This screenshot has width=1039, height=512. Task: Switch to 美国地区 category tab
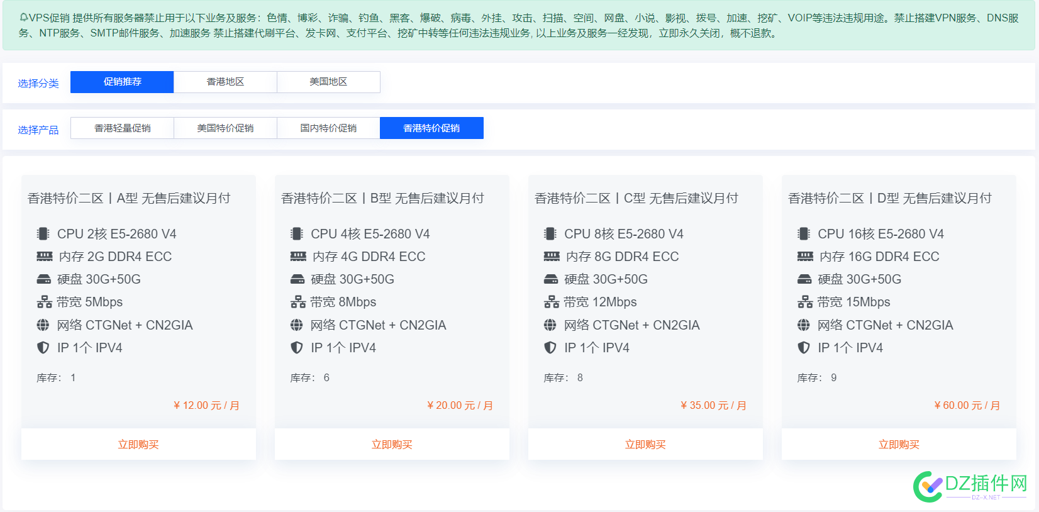pos(328,82)
